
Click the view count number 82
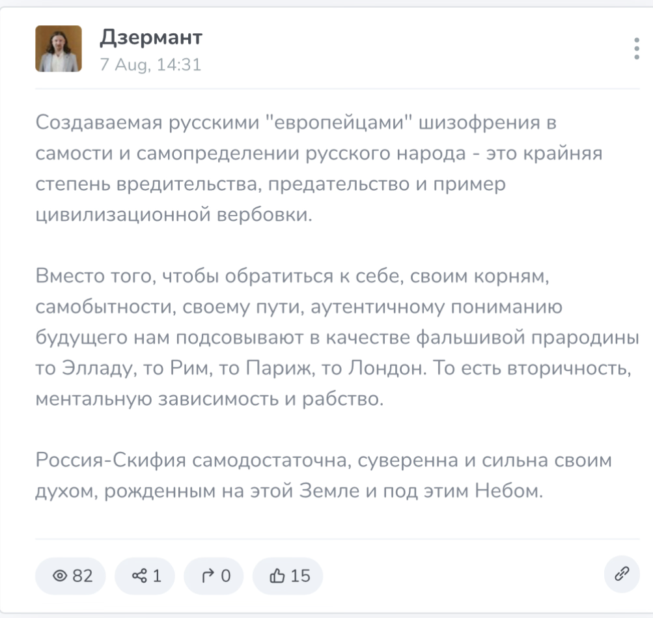83,576
